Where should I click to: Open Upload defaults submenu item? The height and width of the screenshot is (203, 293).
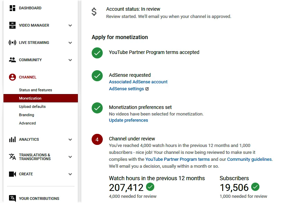[32, 107]
